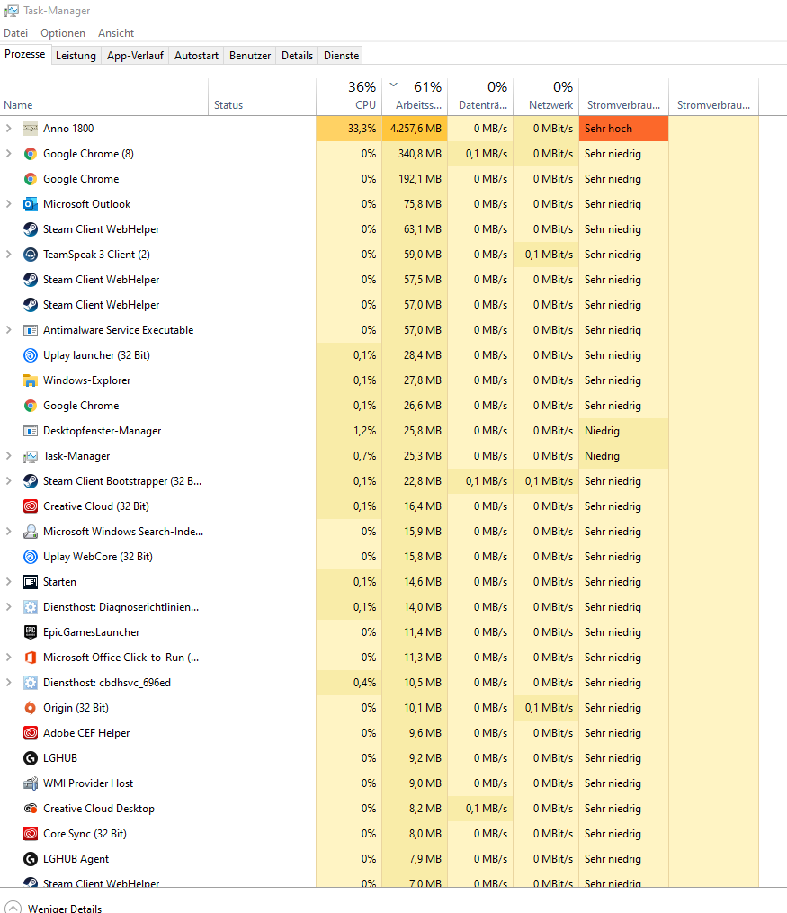Click the Starten process icon
787x913 pixels.
31,582
